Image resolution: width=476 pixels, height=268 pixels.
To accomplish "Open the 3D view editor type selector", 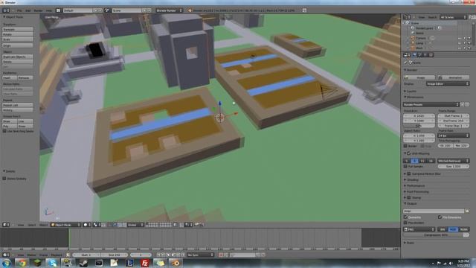I will pyautogui.click(x=6, y=225).
